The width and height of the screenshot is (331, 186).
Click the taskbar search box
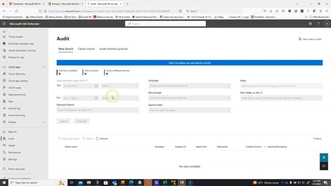[x=38, y=182]
